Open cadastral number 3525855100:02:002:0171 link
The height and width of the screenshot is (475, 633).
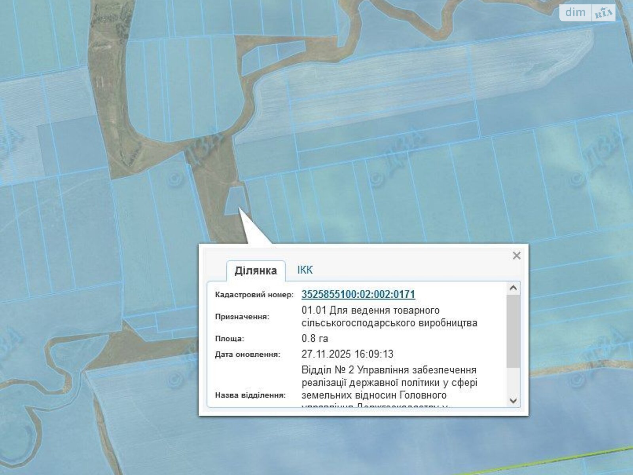pos(358,294)
